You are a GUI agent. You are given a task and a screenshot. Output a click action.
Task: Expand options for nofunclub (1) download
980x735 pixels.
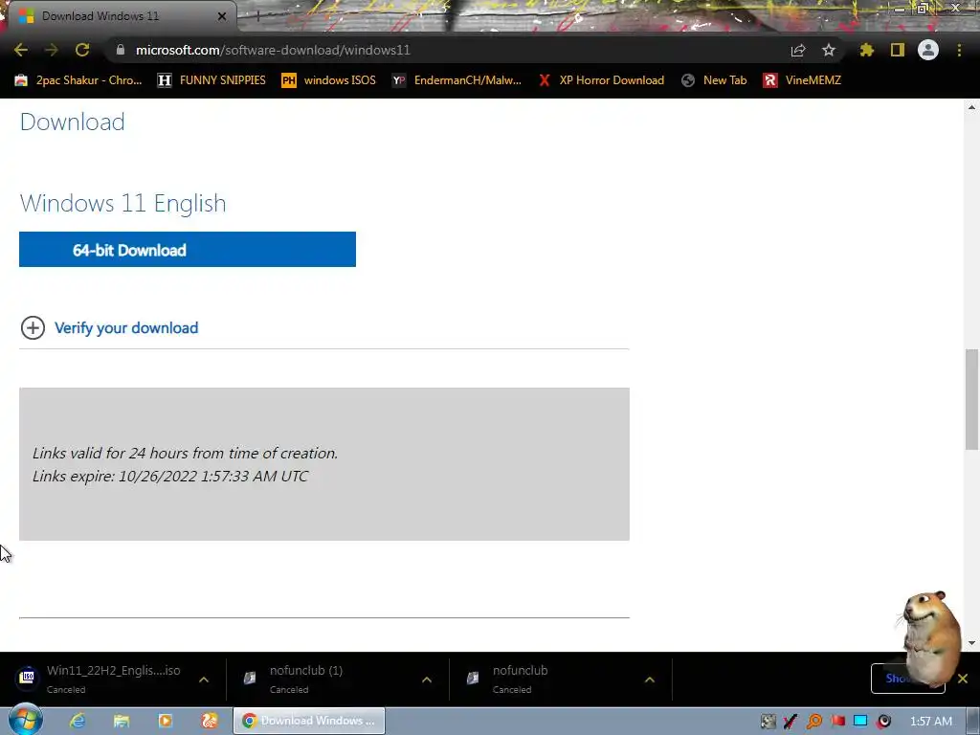pyautogui.click(x=427, y=679)
